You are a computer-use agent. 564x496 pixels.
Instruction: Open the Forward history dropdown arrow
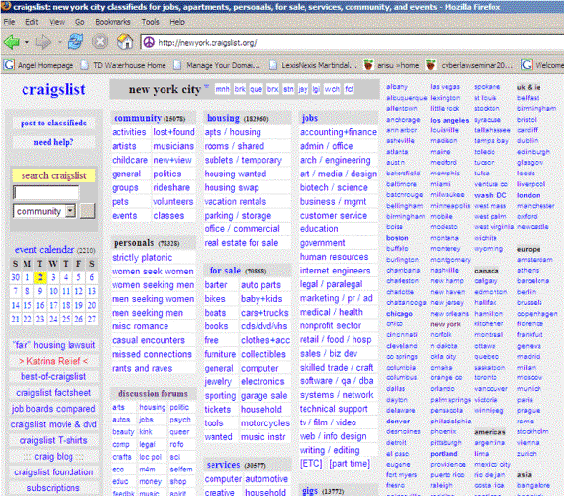(x=59, y=42)
